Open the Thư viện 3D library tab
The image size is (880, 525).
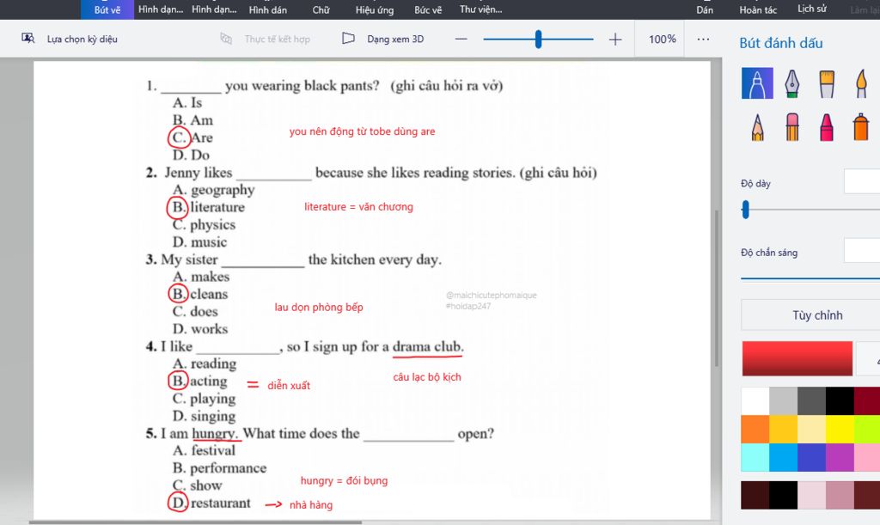coord(481,9)
